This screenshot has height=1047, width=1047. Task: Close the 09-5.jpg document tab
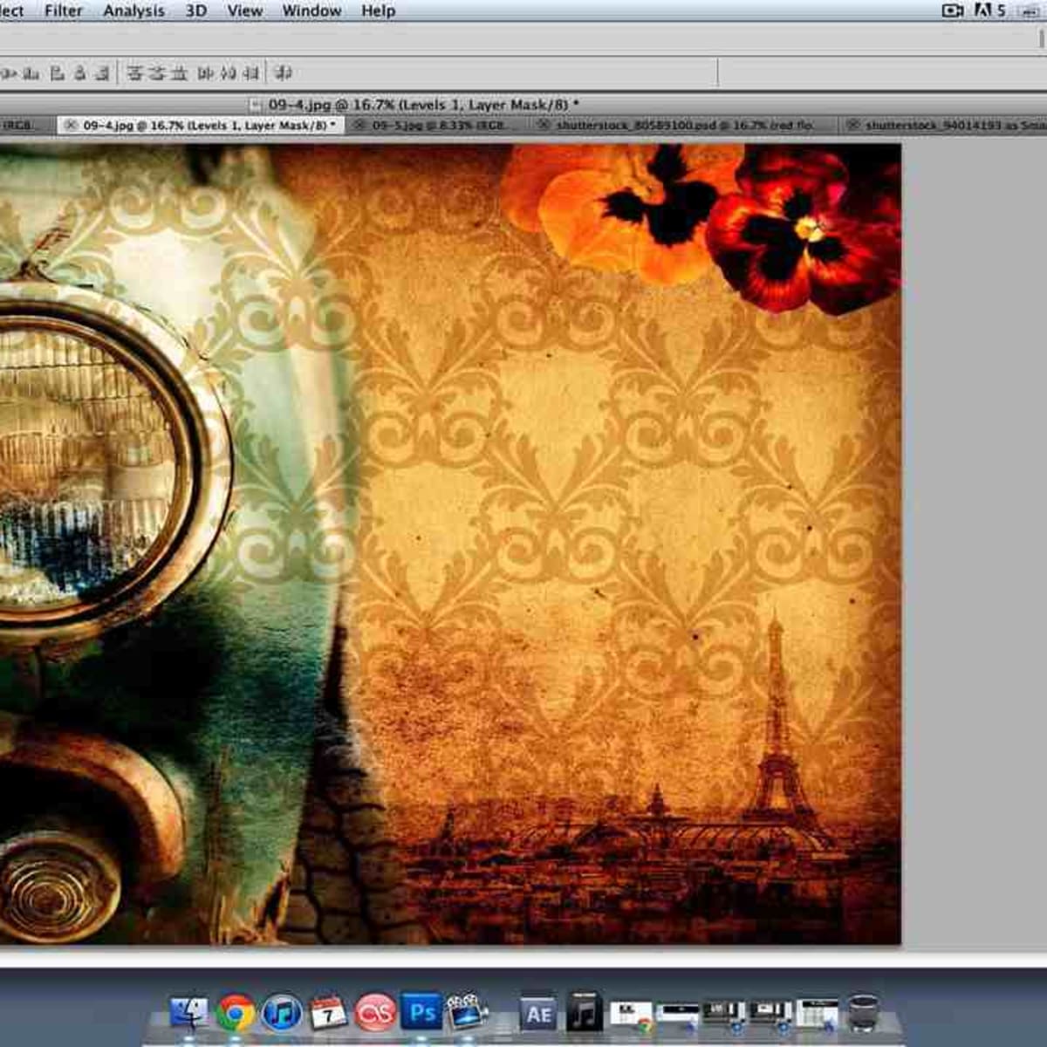[360, 126]
